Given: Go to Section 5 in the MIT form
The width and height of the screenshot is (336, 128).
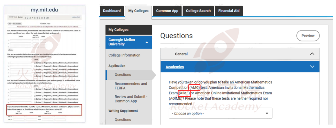Looking at the screenshot, I should click(35, 17).
